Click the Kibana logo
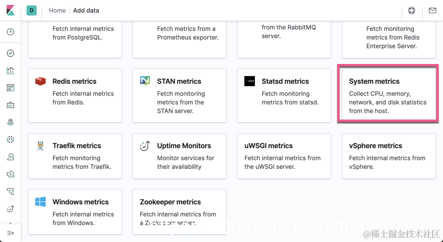The image size is (443, 242). click(x=10, y=10)
